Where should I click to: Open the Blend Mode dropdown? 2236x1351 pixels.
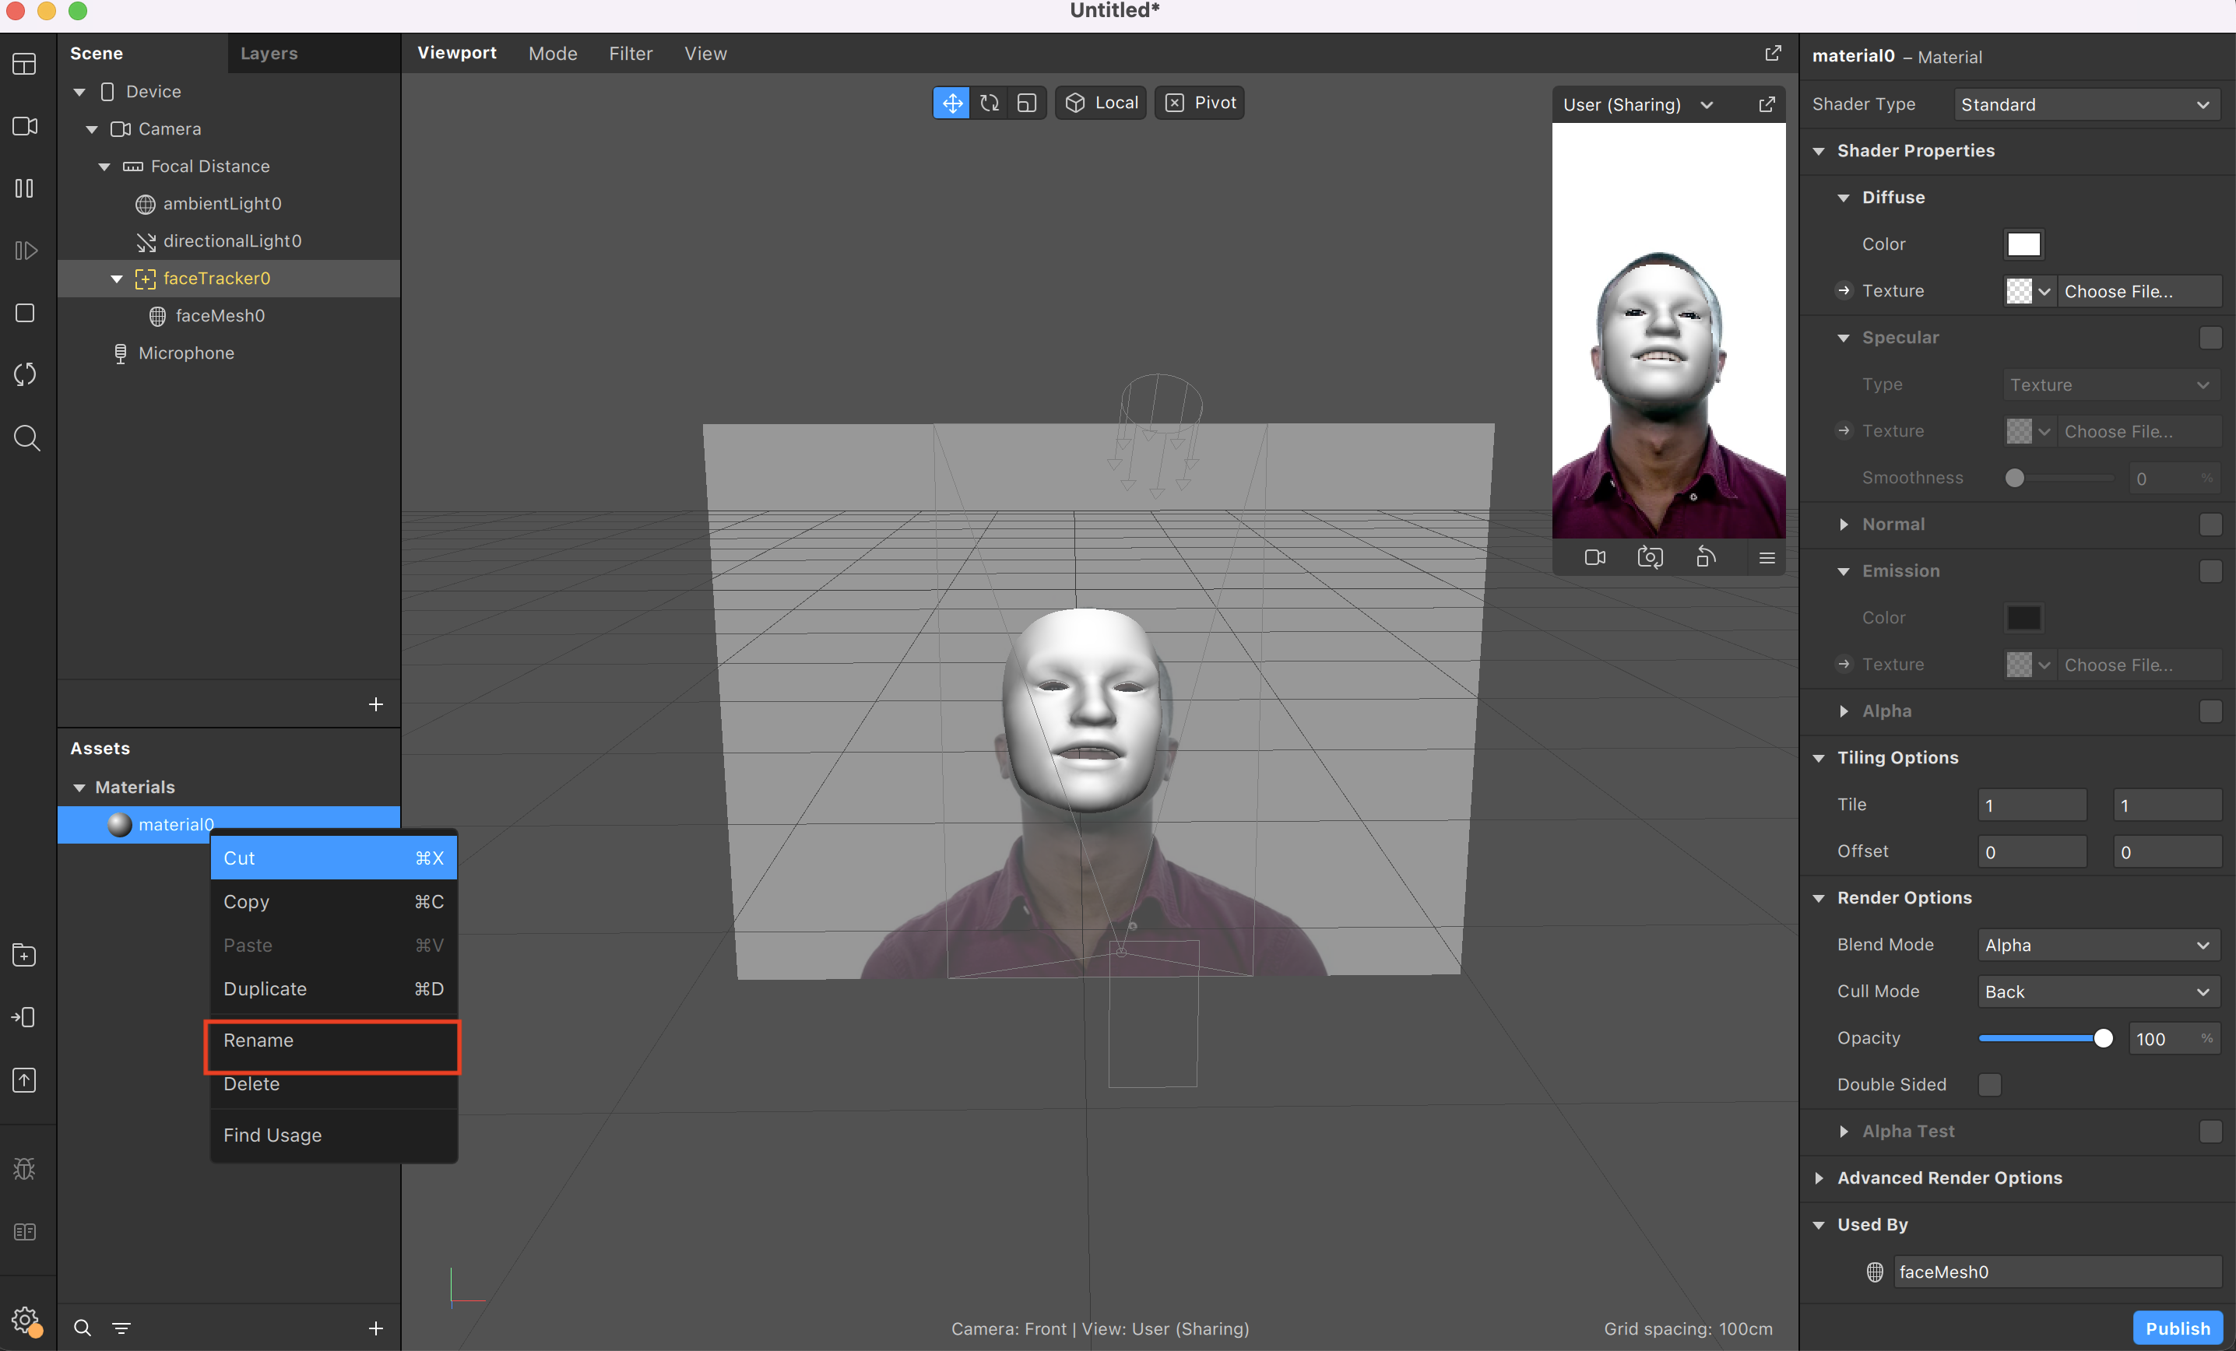(2097, 945)
